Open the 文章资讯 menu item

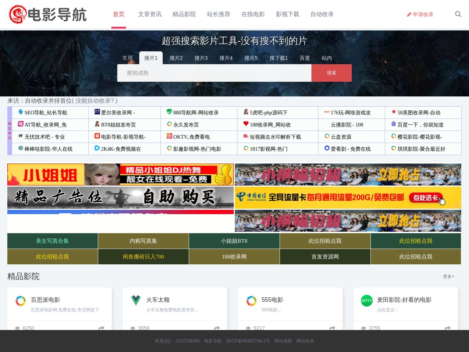[149, 14]
